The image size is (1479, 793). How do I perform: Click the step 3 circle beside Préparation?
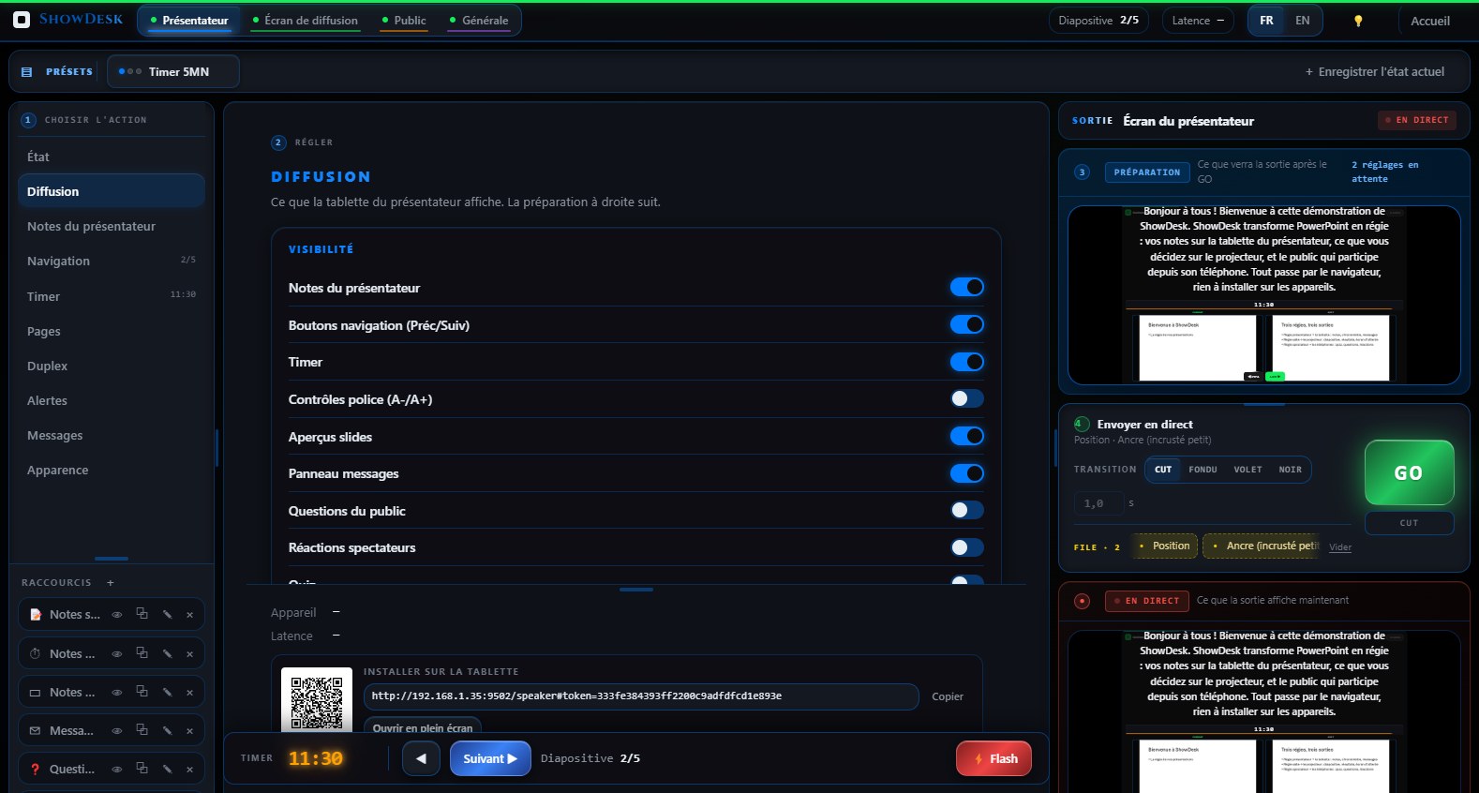point(1083,172)
